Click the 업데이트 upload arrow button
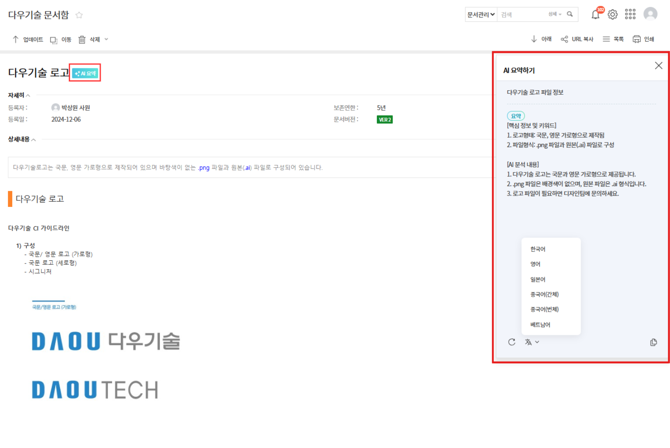Viewport: 670px width, 448px height. click(28, 39)
